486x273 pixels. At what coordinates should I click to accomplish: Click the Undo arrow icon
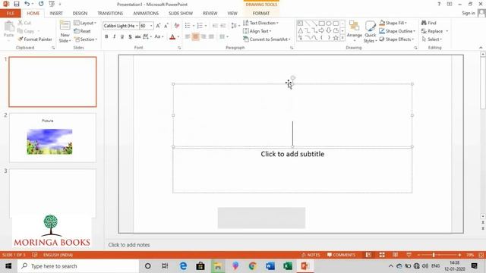point(27,4)
